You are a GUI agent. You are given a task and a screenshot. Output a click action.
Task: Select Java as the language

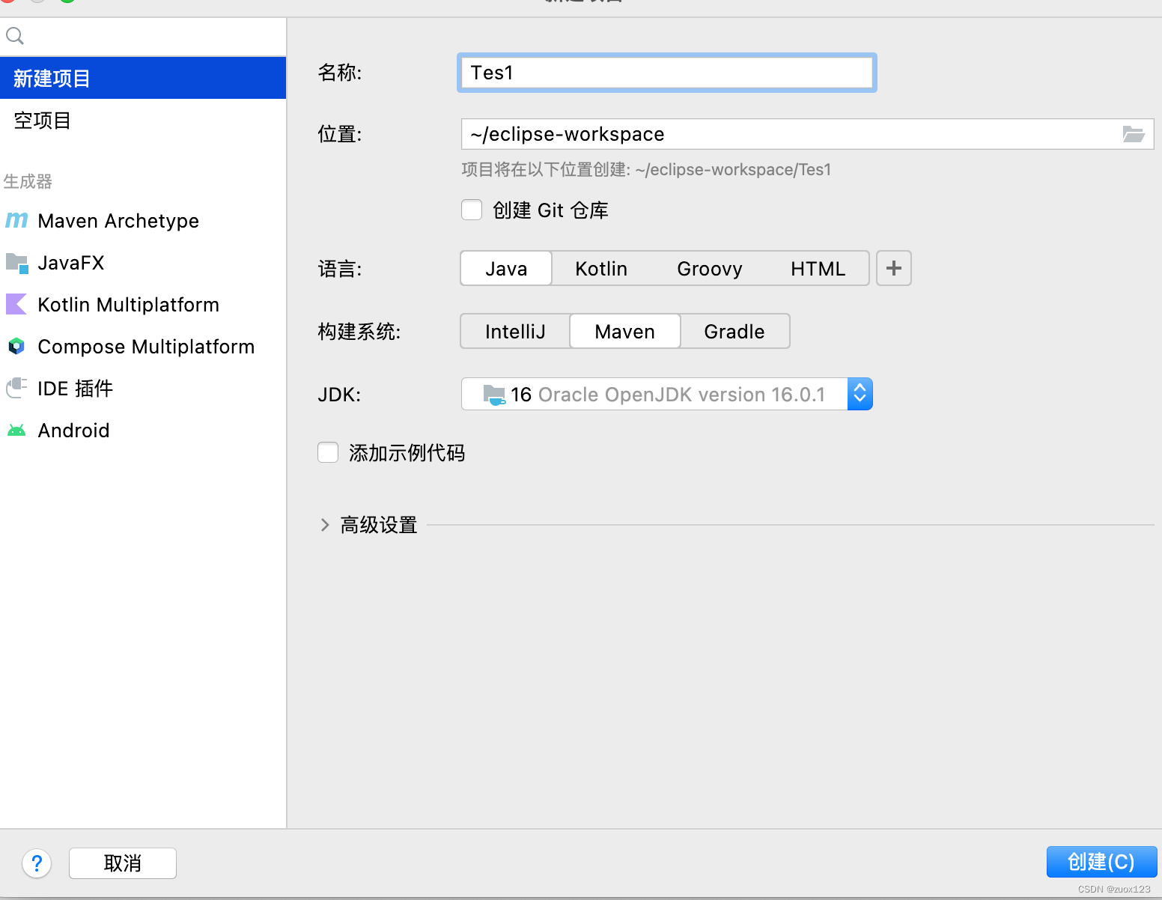[x=506, y=268]
